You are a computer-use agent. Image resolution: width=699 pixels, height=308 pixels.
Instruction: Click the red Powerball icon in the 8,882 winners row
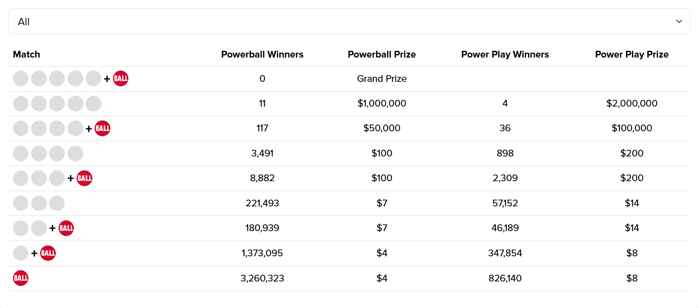coord(84,179)
